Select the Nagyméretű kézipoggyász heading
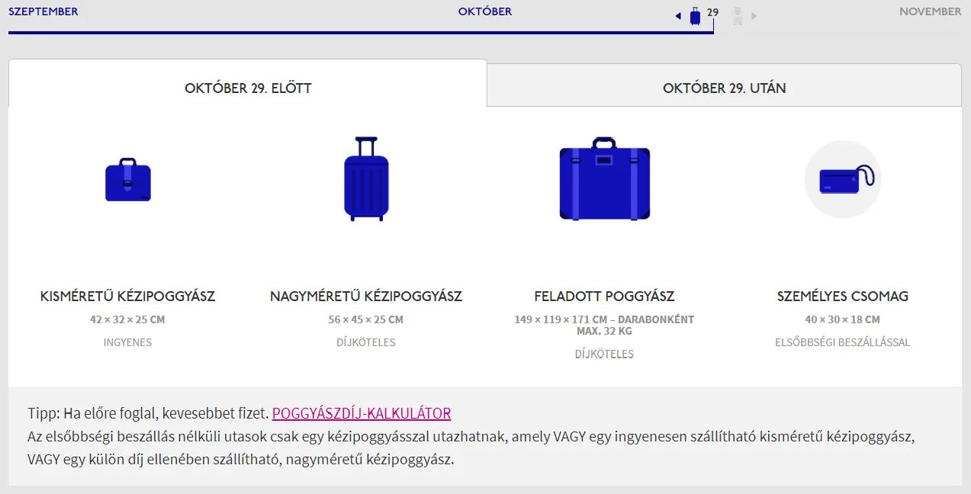This screenshot has width=971, height=494. [366, 296]
